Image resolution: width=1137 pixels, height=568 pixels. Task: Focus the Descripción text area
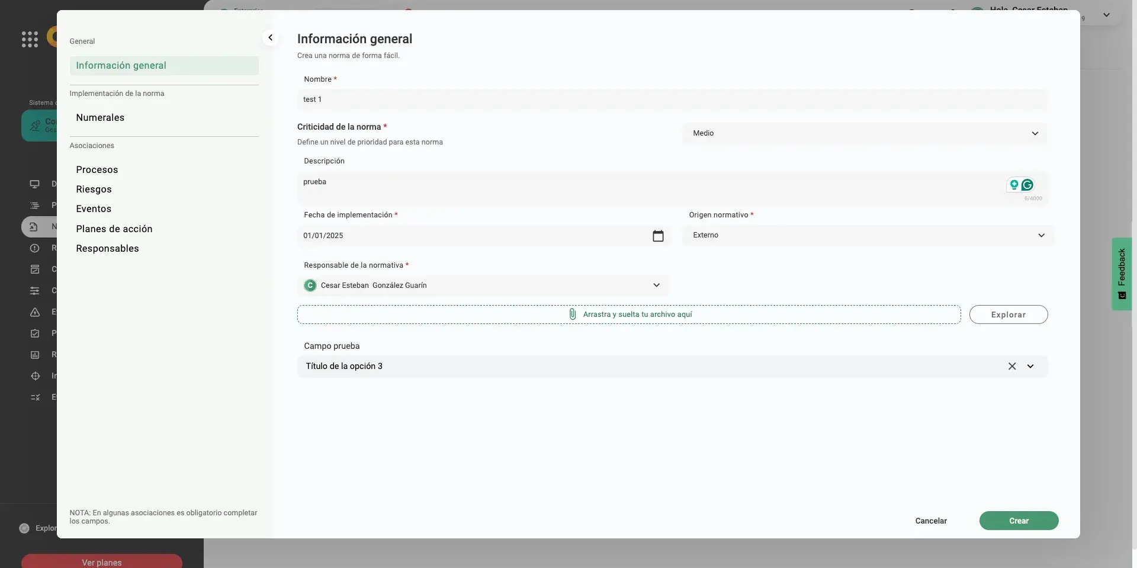(651, 187)
